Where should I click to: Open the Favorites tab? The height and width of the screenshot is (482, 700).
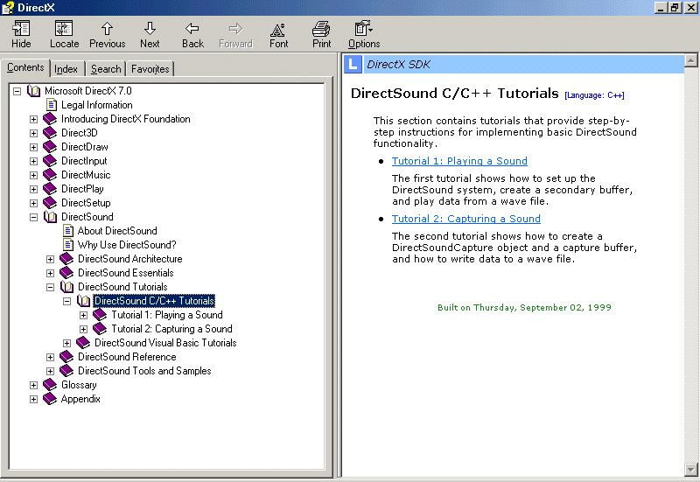click(150, 69)
